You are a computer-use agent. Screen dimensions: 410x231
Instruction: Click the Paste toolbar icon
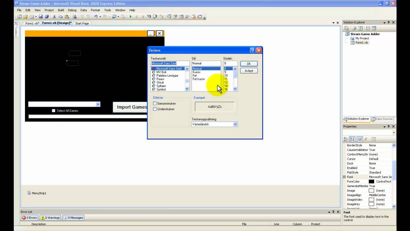(x=66, y=17)
